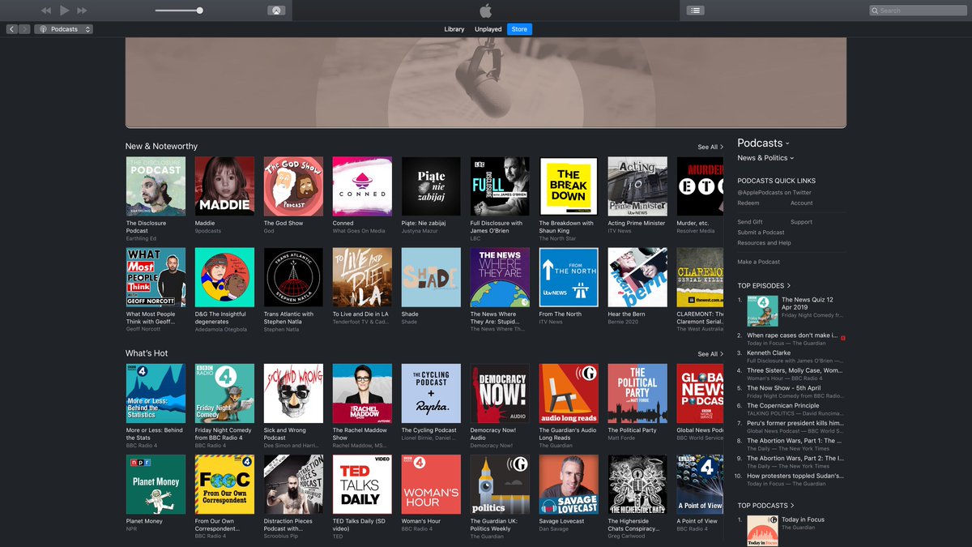Click the Redeem quick link
Viewport: 972px width, 547px height.
click(748, 203)
